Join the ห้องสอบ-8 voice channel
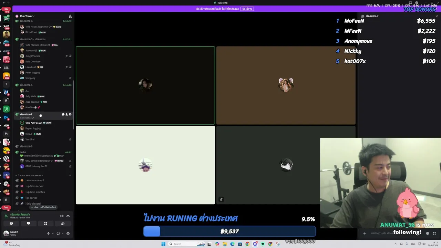Image resolution: width=441 pixels, height=248 pixels. (43, 146)
